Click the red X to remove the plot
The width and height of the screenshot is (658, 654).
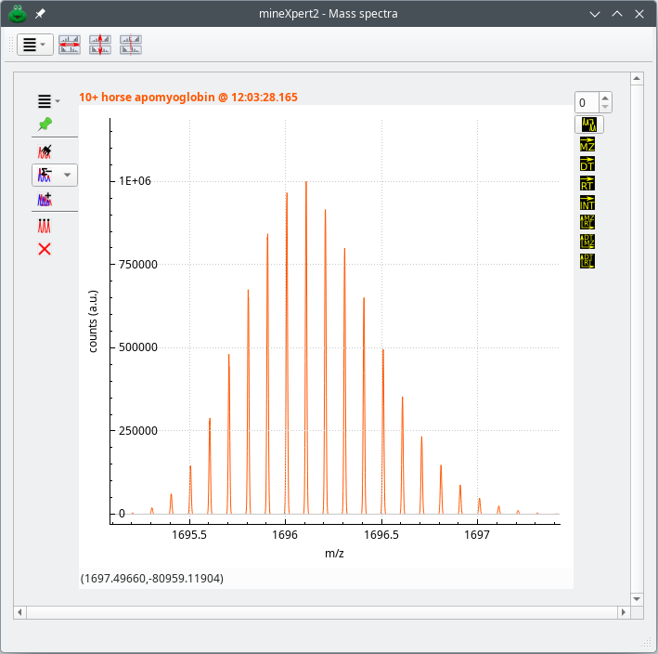[45, 249]
